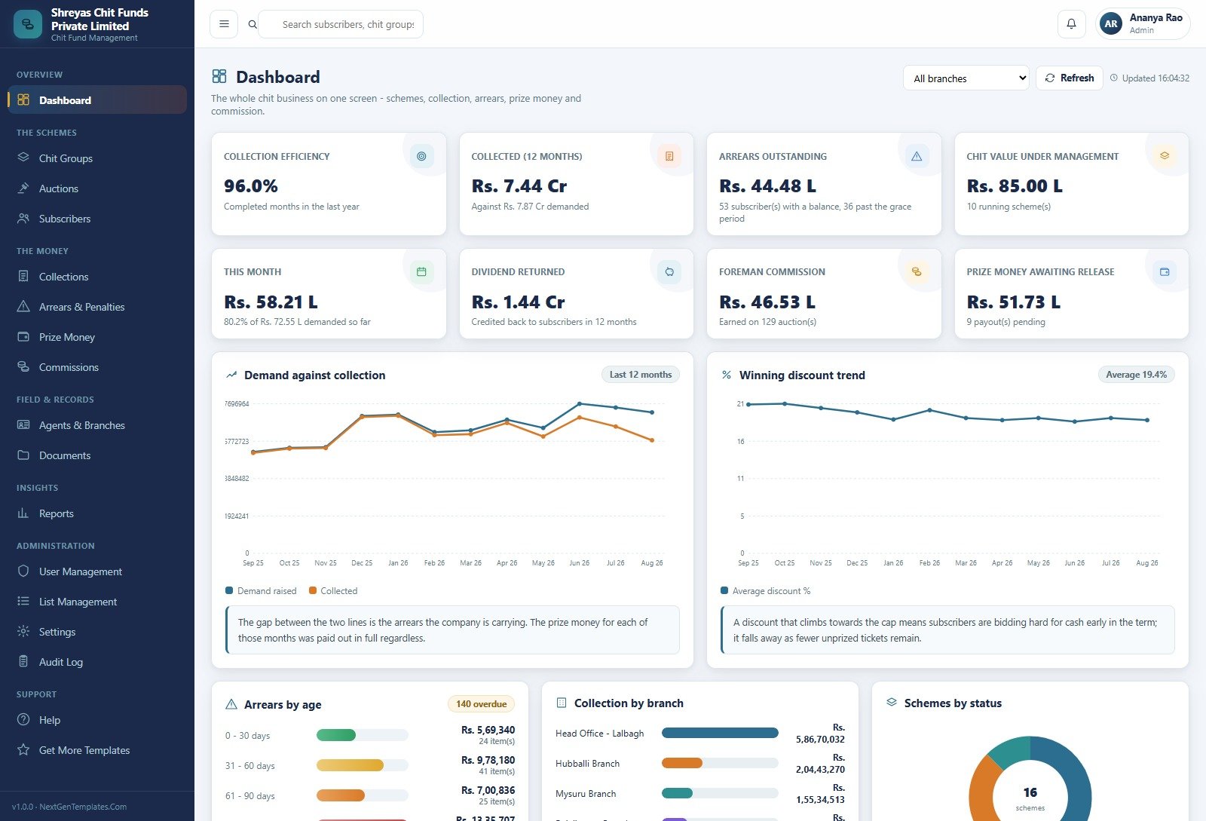Click the Last 12 months badge
Viewport: 1206px width, 821px height.
tap(640, 375)
